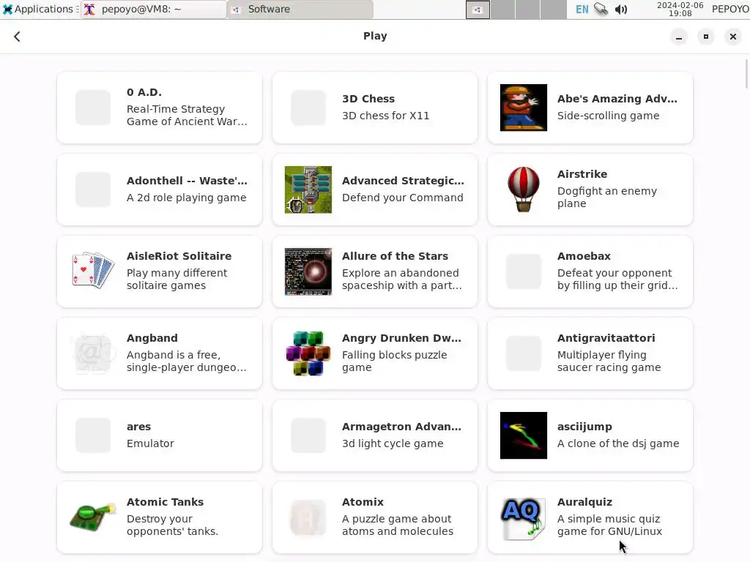Click the 0 A.D. placeholder icon
The image size is (750, 562).
(x=93, y=108)
